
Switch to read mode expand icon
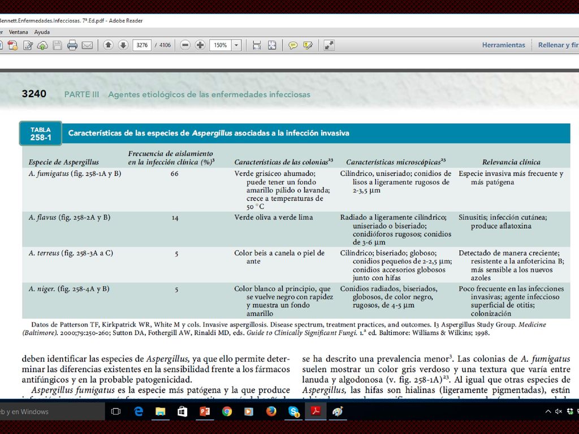[329, 45]
